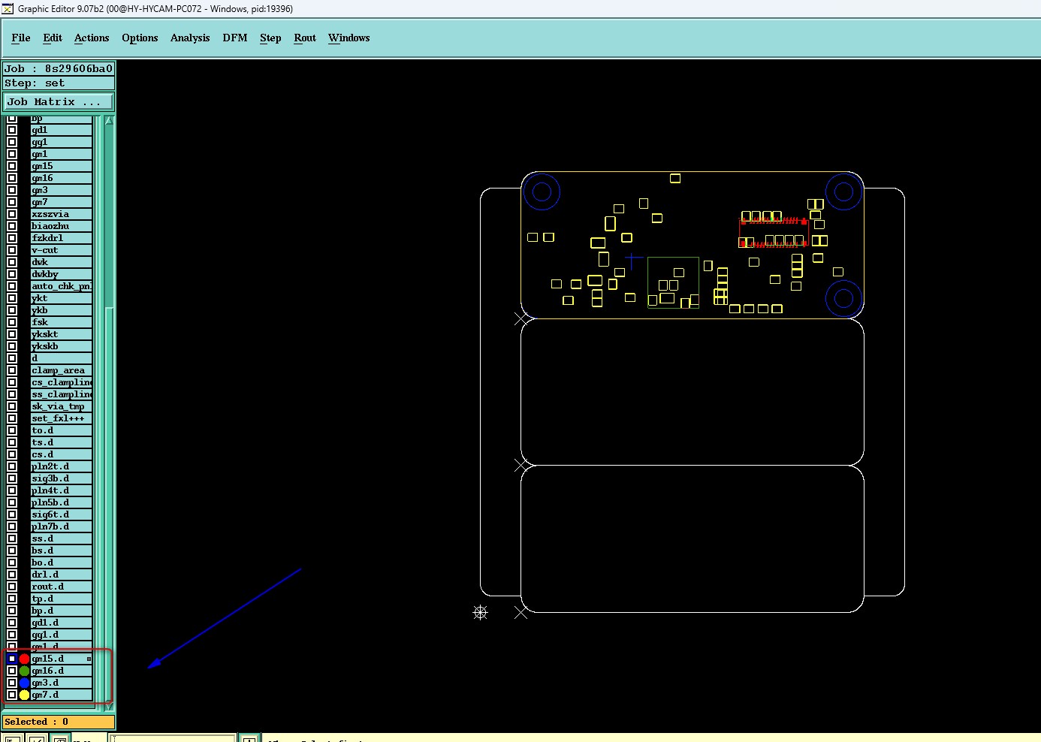Click the yellow color dot of gm7.d
The width and height of the screenshot is (1041, 742).
click(x=24, y=695)
